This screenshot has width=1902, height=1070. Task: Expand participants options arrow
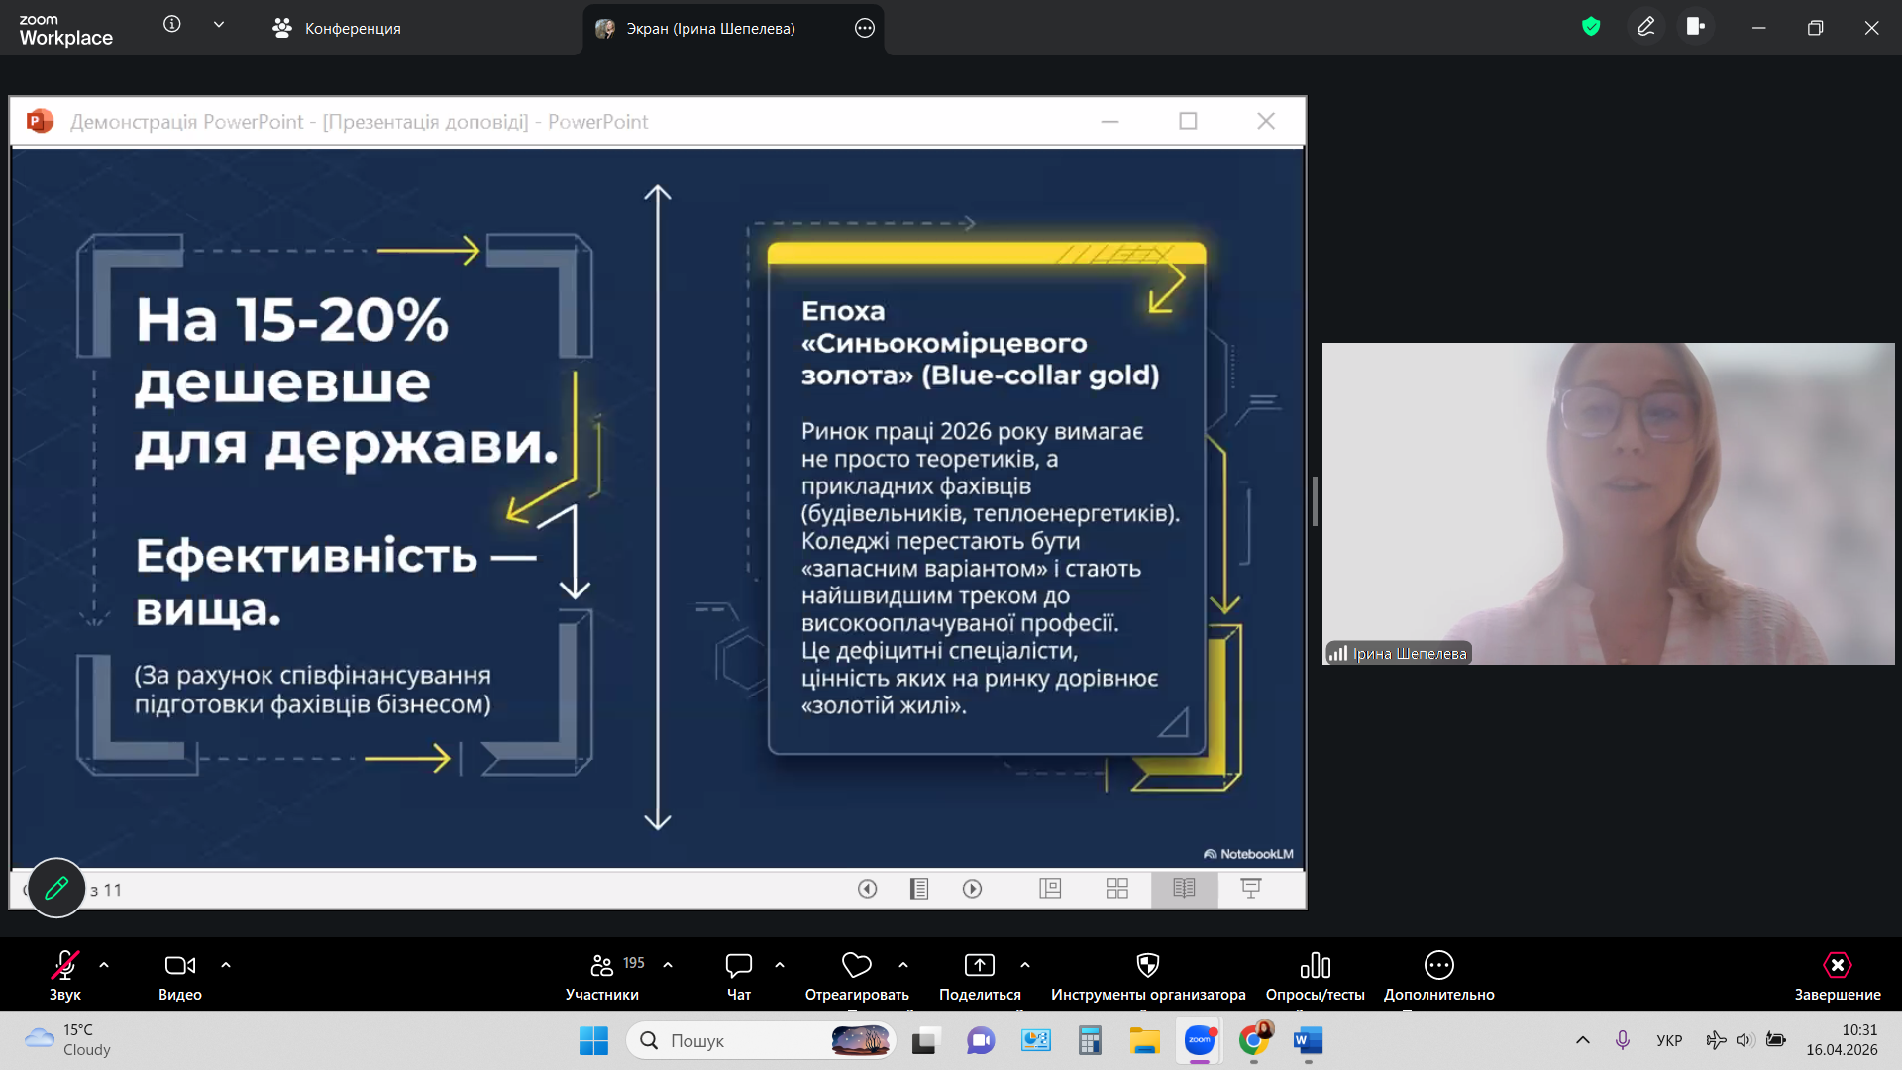(x=668, y=965)
